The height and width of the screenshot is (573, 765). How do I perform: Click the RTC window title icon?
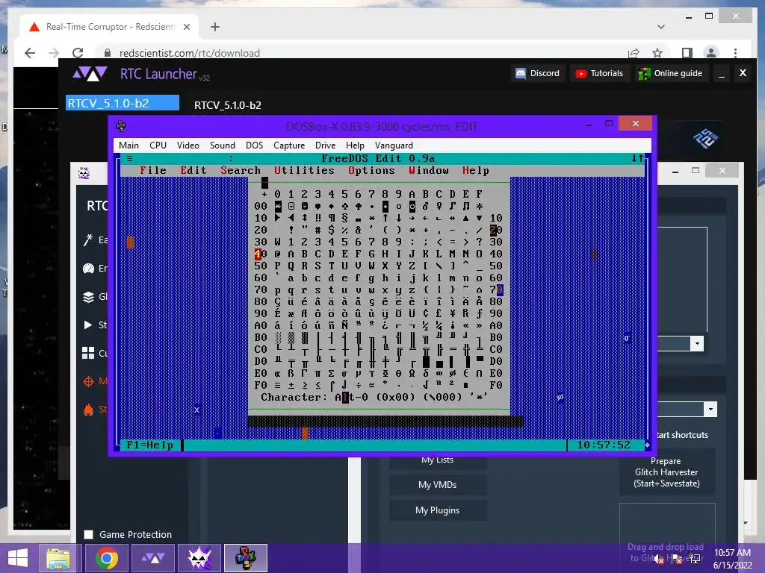(x=84, y=173)
